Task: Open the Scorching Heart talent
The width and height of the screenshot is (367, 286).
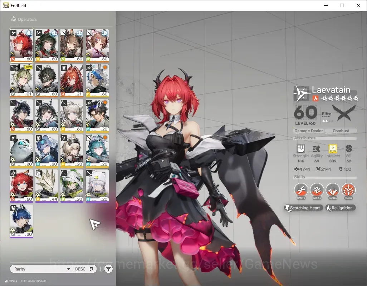Action: (304, 208)
